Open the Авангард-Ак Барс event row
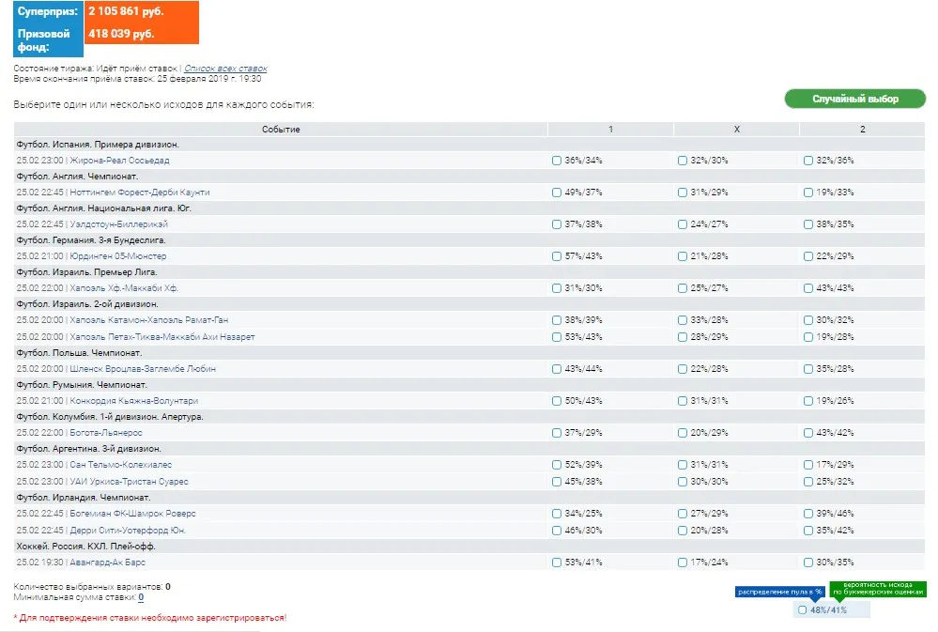The image size is (938, 632). [469, 562]
